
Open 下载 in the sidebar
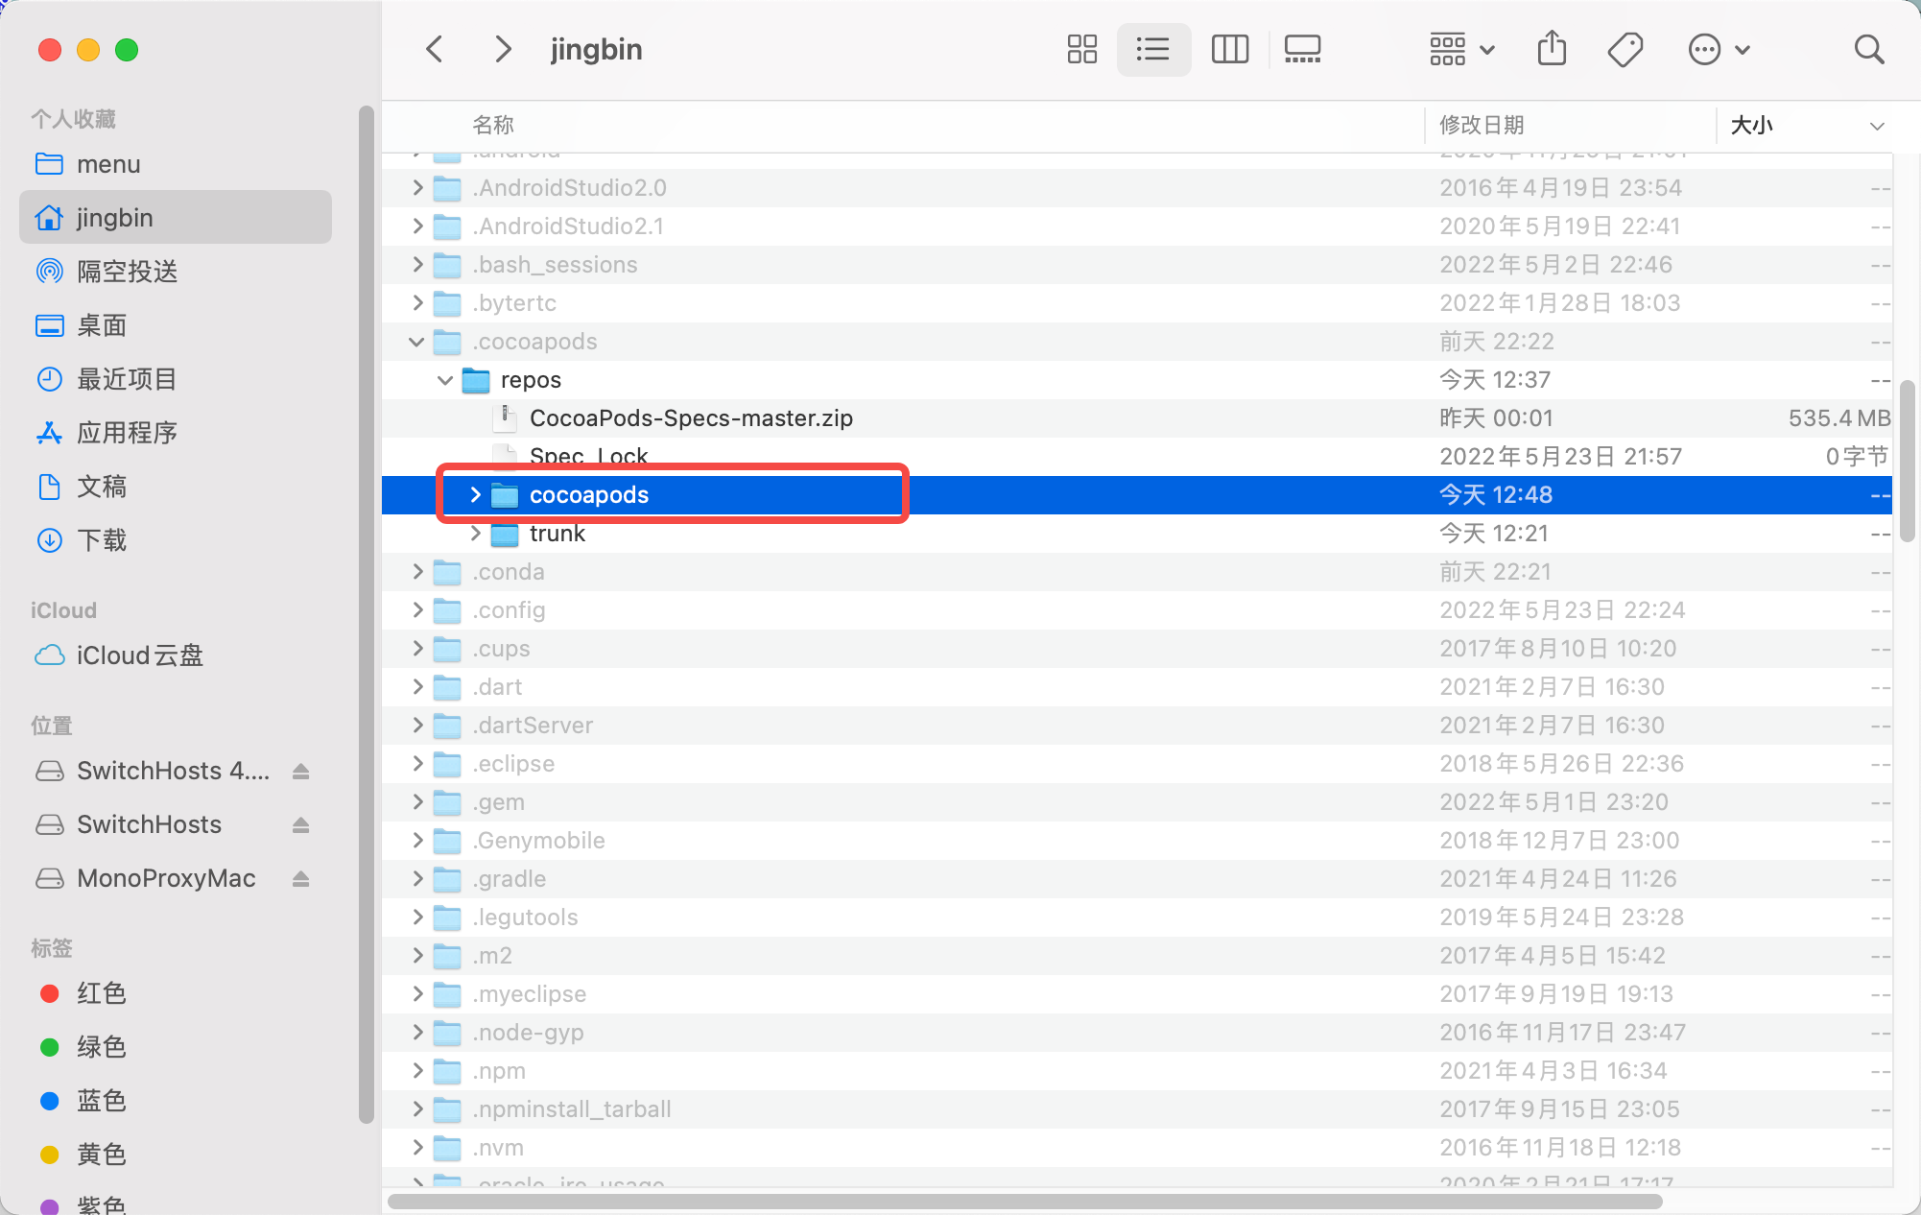(101, 540)
